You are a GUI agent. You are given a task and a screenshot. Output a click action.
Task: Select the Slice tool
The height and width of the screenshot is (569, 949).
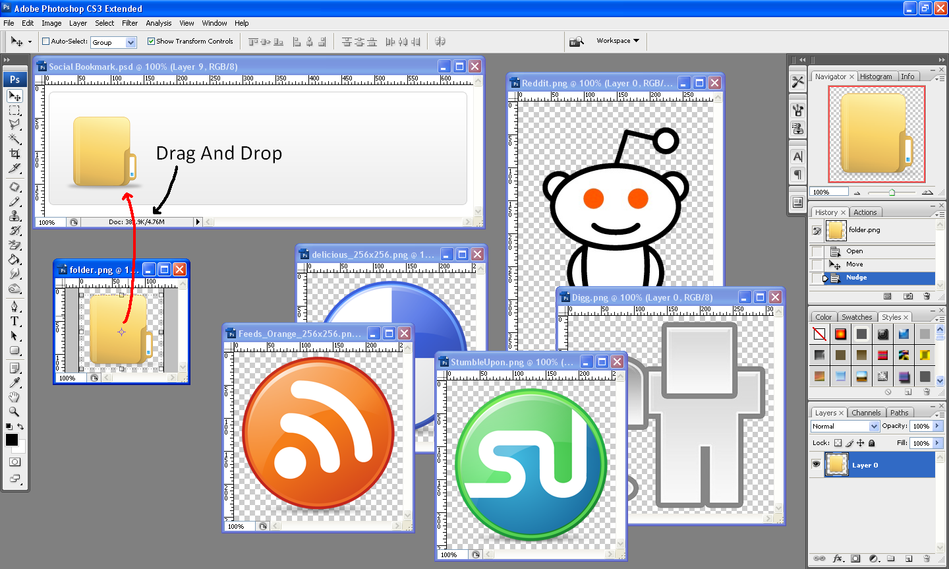(x=14, y=168)
